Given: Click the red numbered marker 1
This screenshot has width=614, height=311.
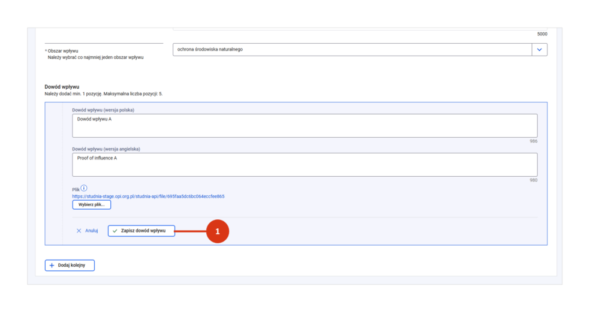Looking at the screenshot, I should pos(218,231).
